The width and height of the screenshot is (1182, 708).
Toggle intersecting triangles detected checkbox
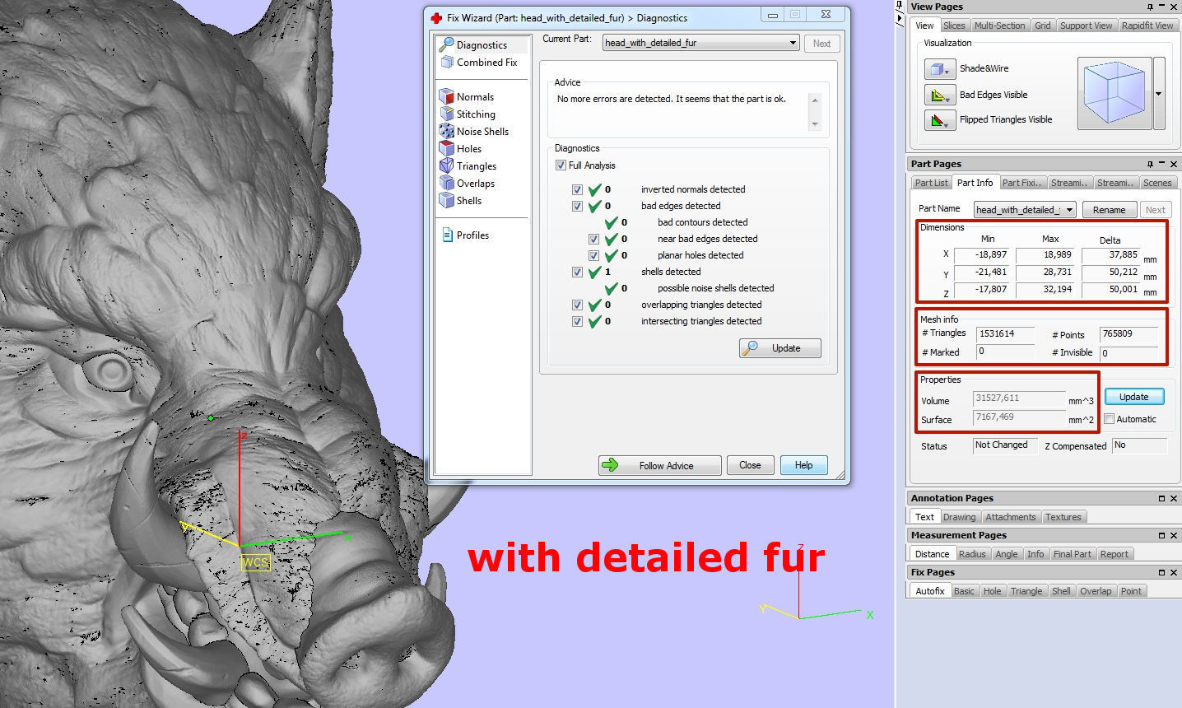577,321
